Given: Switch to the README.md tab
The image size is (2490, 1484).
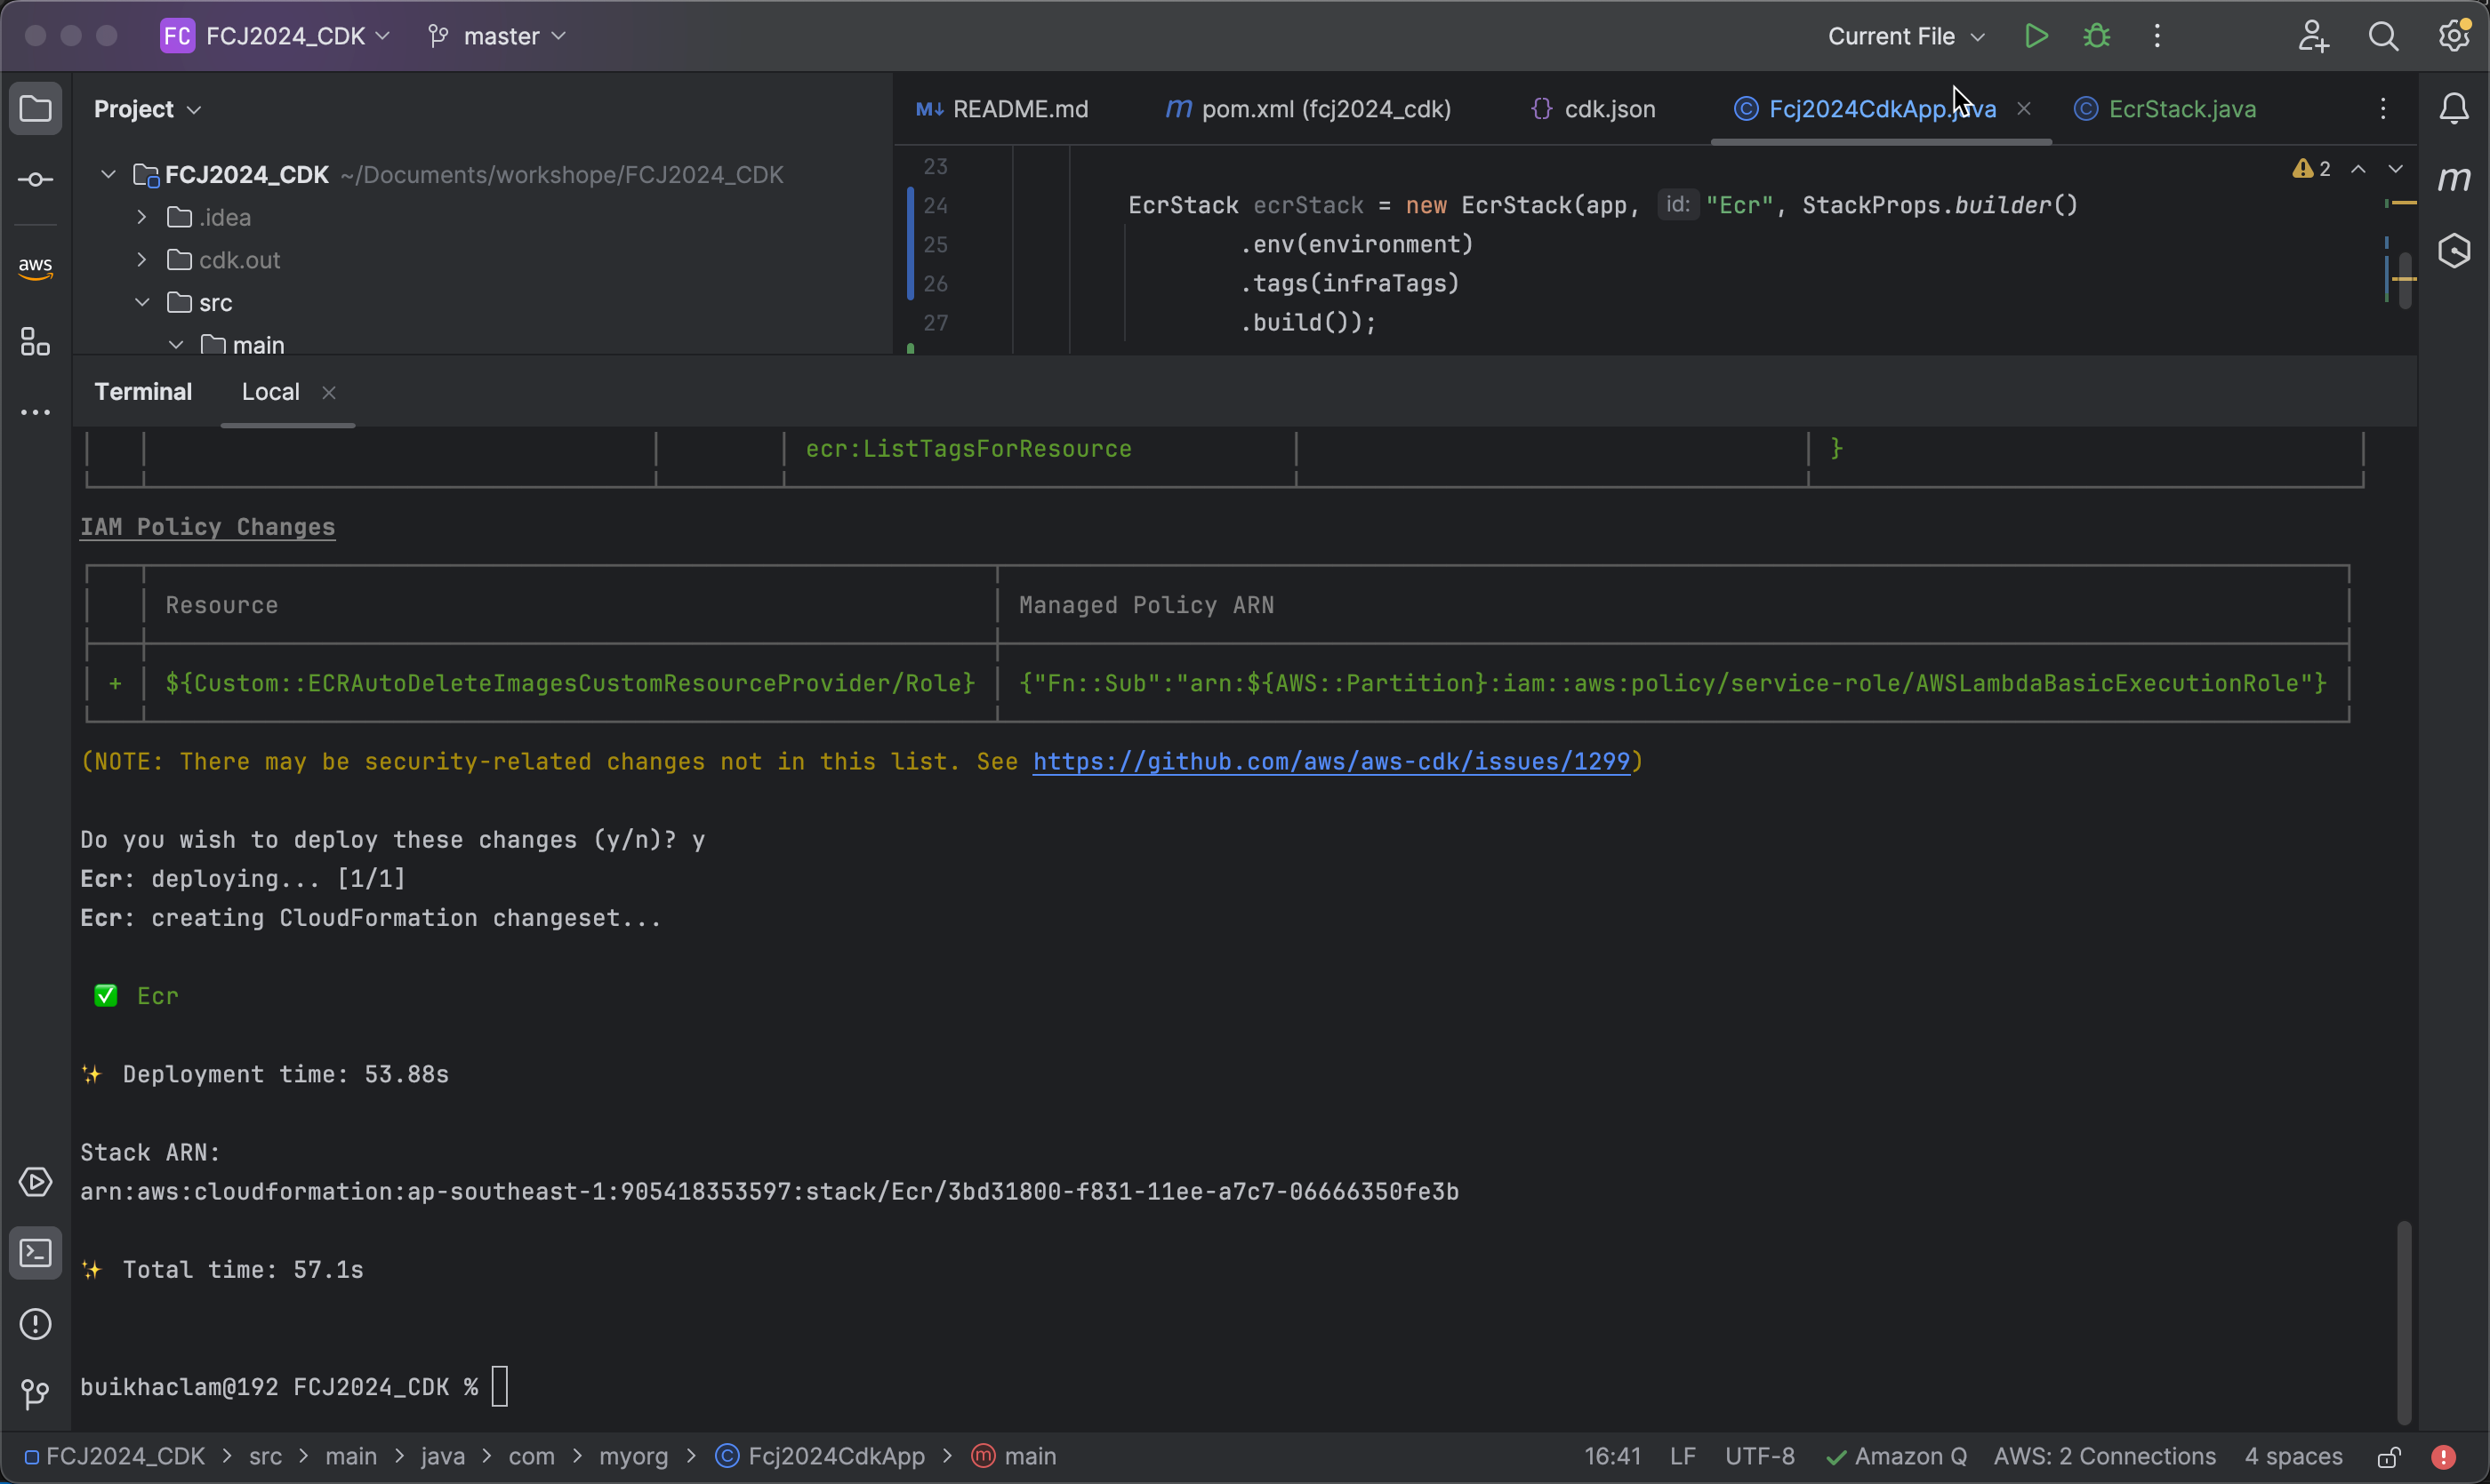Looking at the screenshot, I should click(x=1002, y=108).
